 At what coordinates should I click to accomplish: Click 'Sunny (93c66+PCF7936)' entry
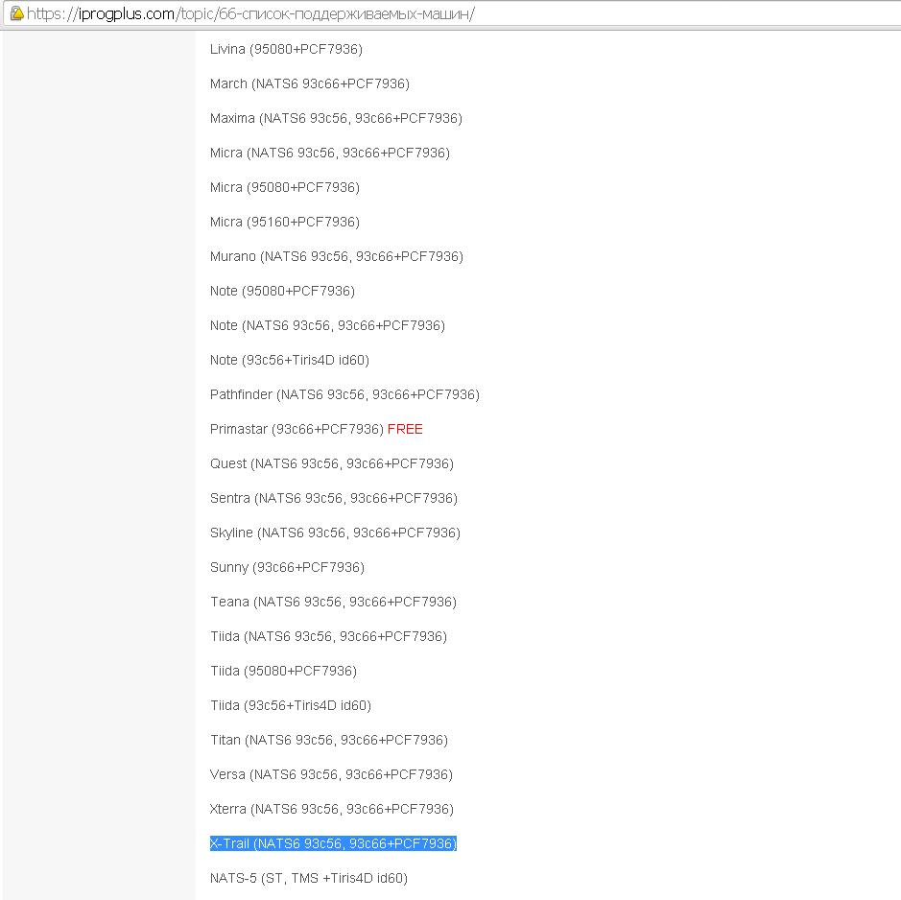(287, 567)
